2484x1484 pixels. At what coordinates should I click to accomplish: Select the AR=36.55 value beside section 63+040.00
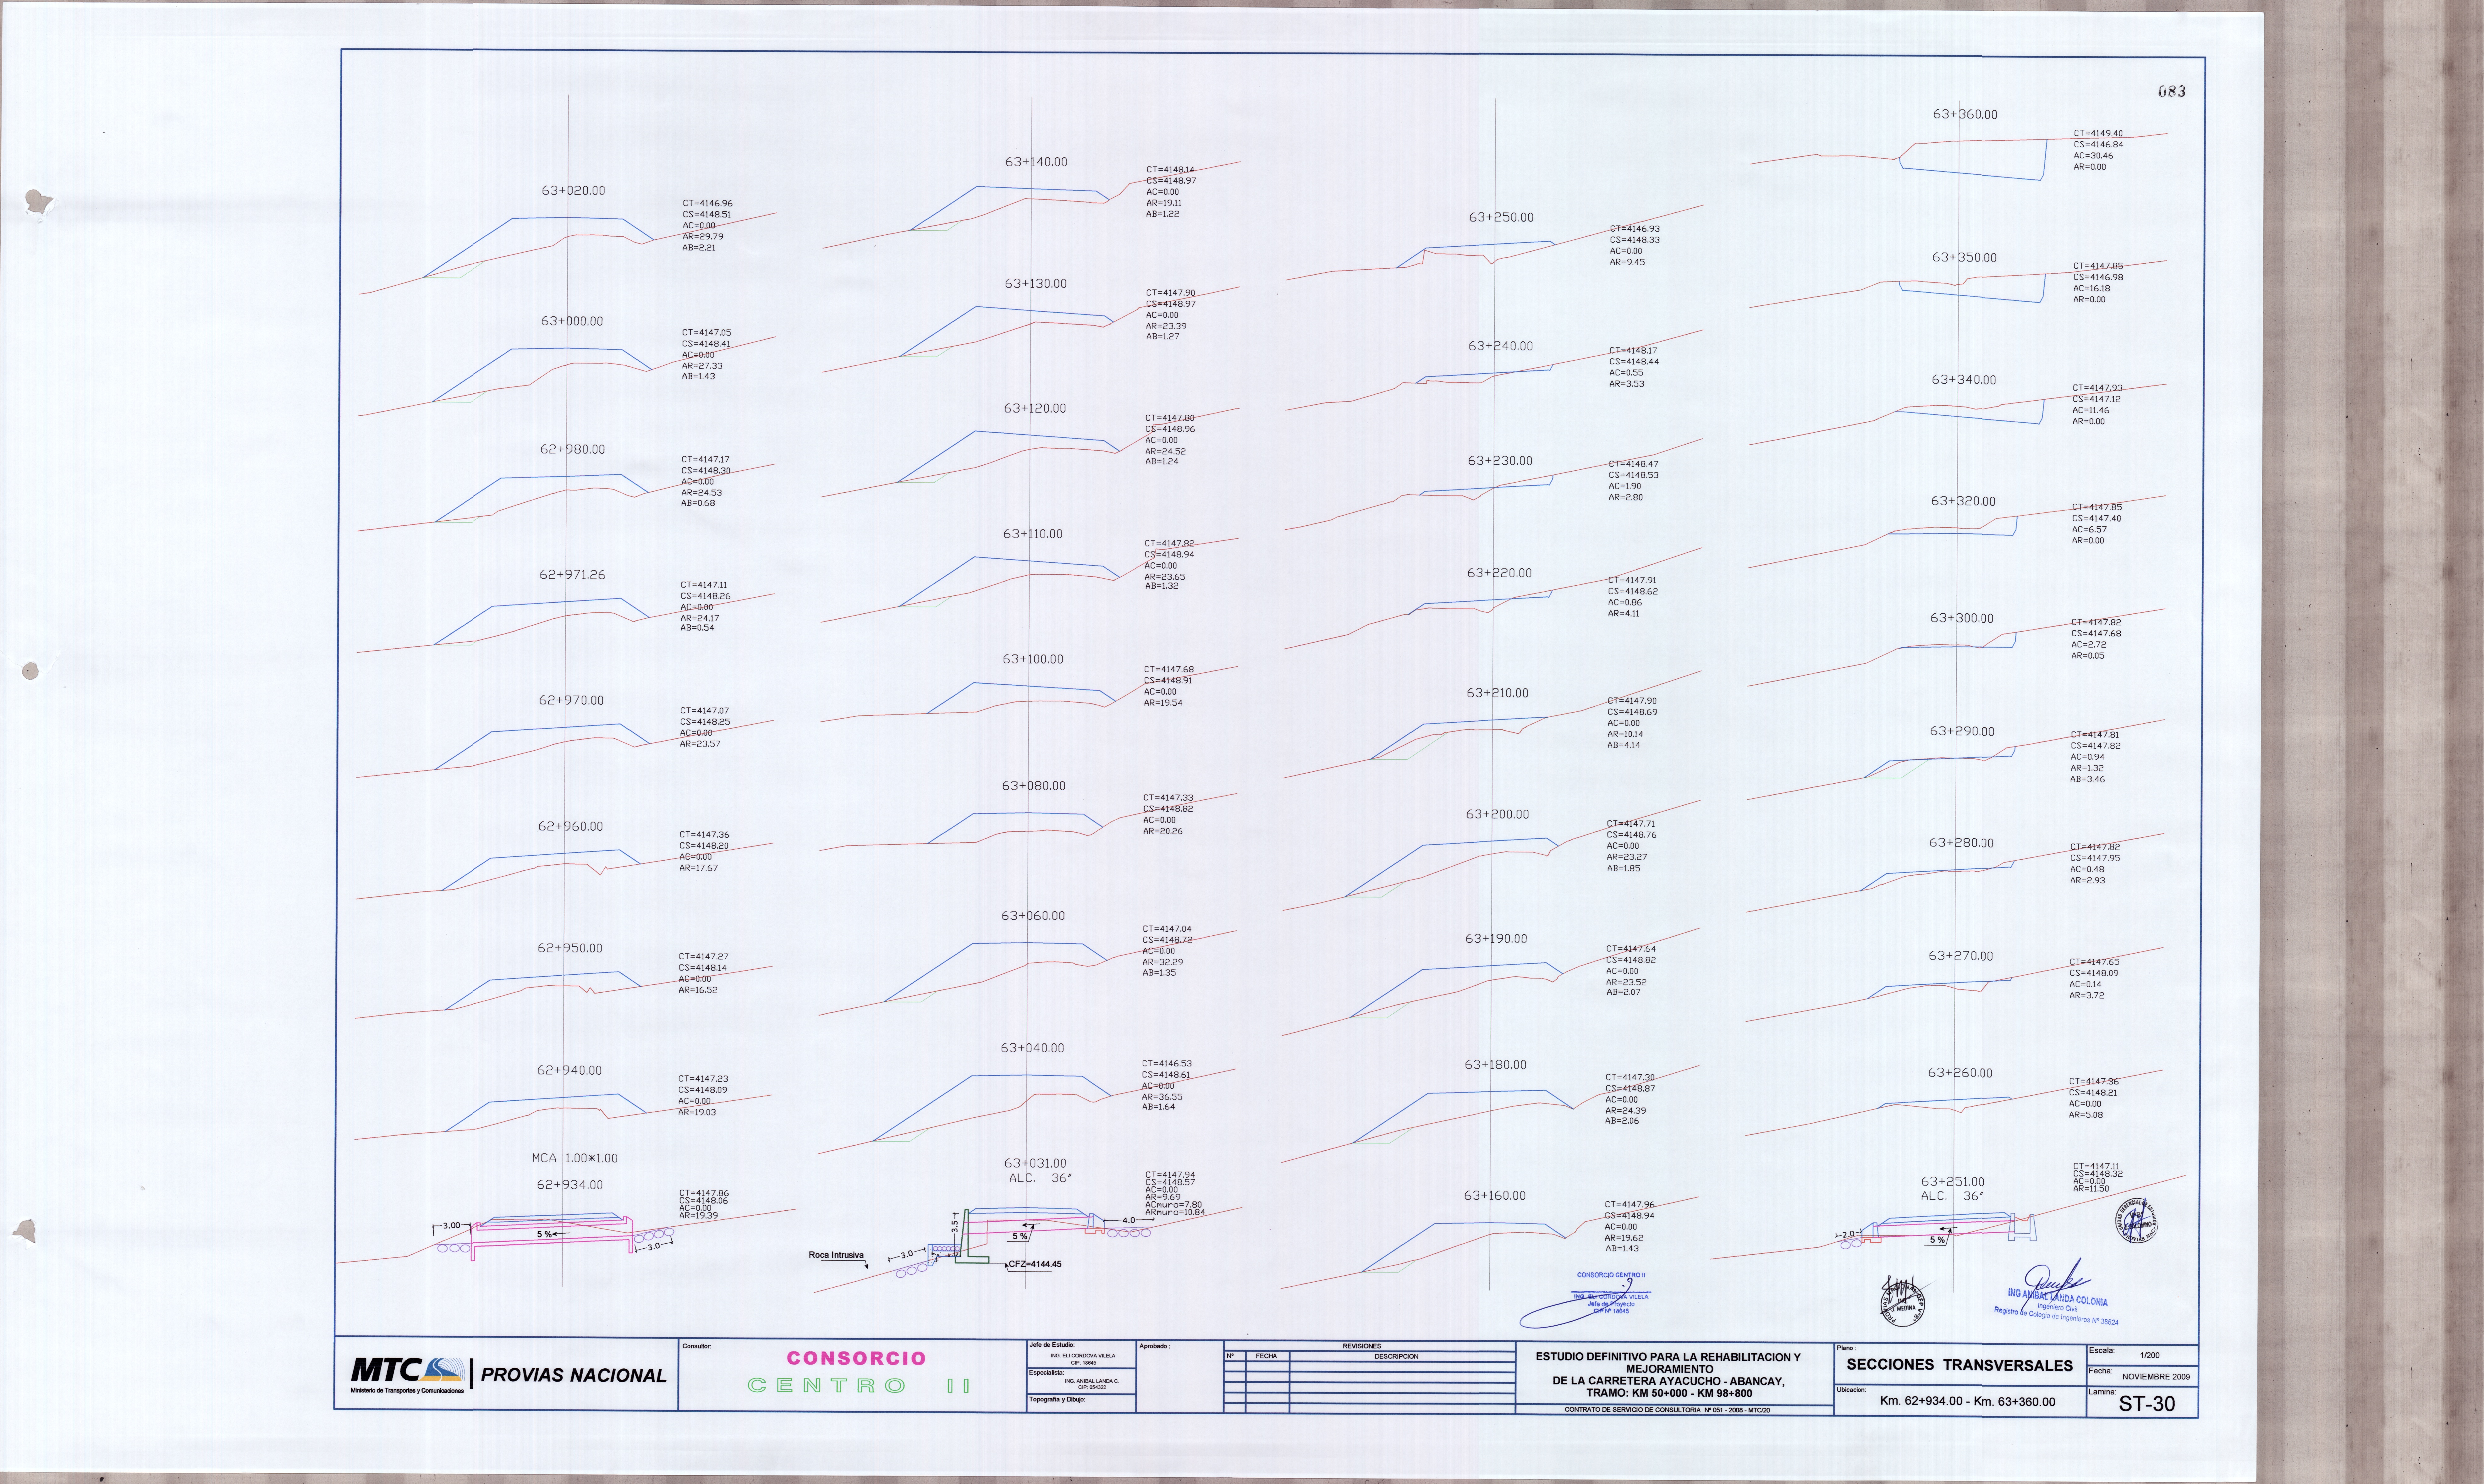click(x=1162, y=1097)
